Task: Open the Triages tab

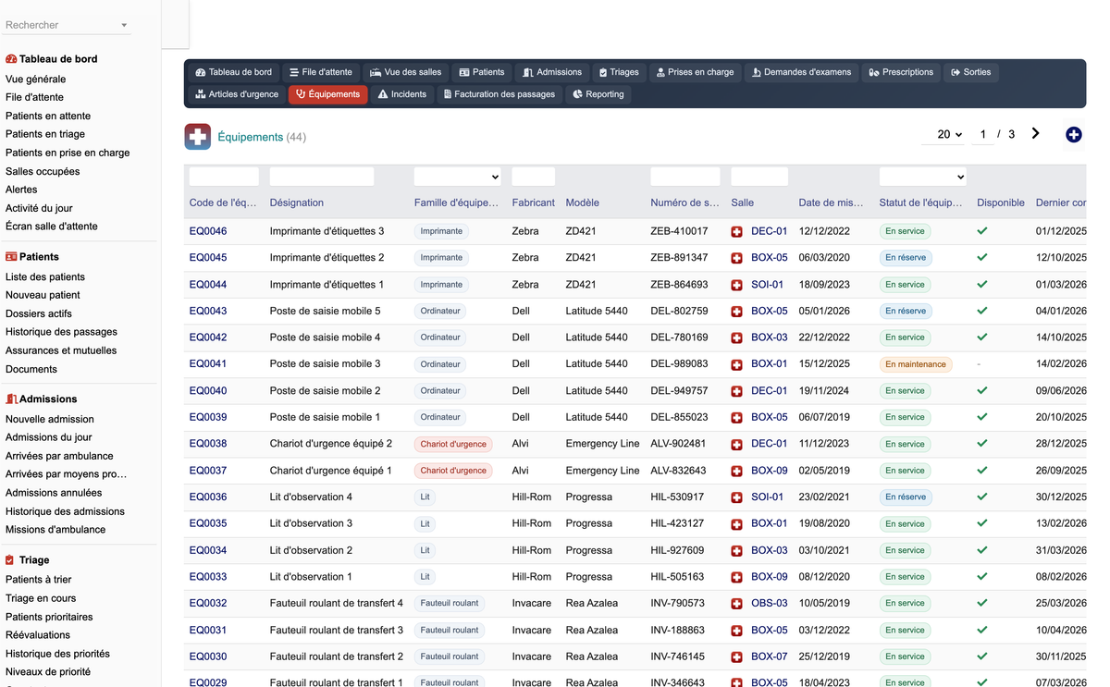Action: pos(619,72)
